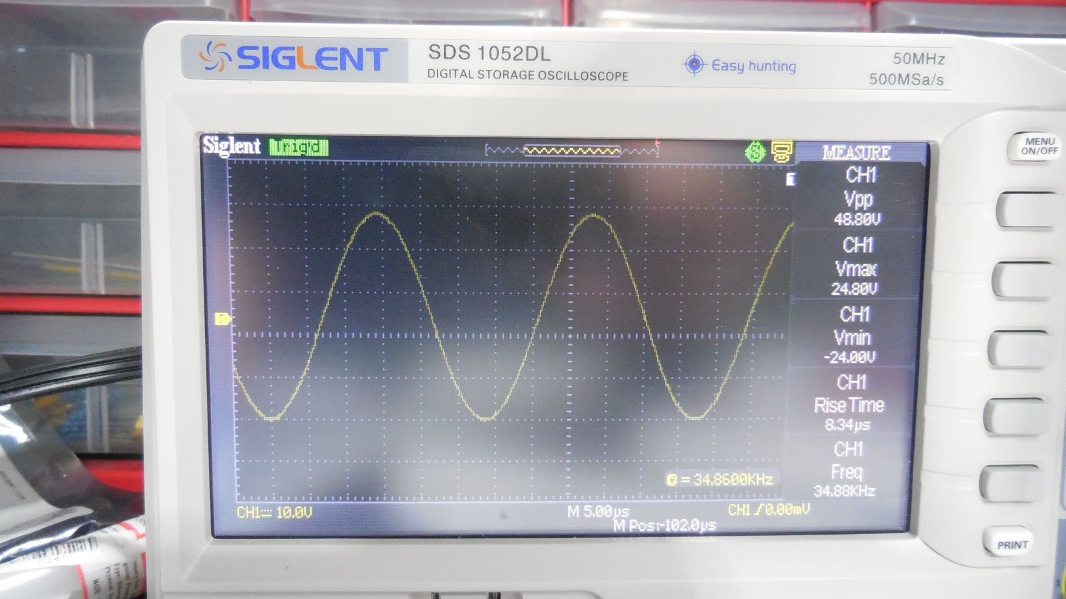The image size is (1066, 599).
Task: Click the MEASURE menu title
Action: coord(856,152)
